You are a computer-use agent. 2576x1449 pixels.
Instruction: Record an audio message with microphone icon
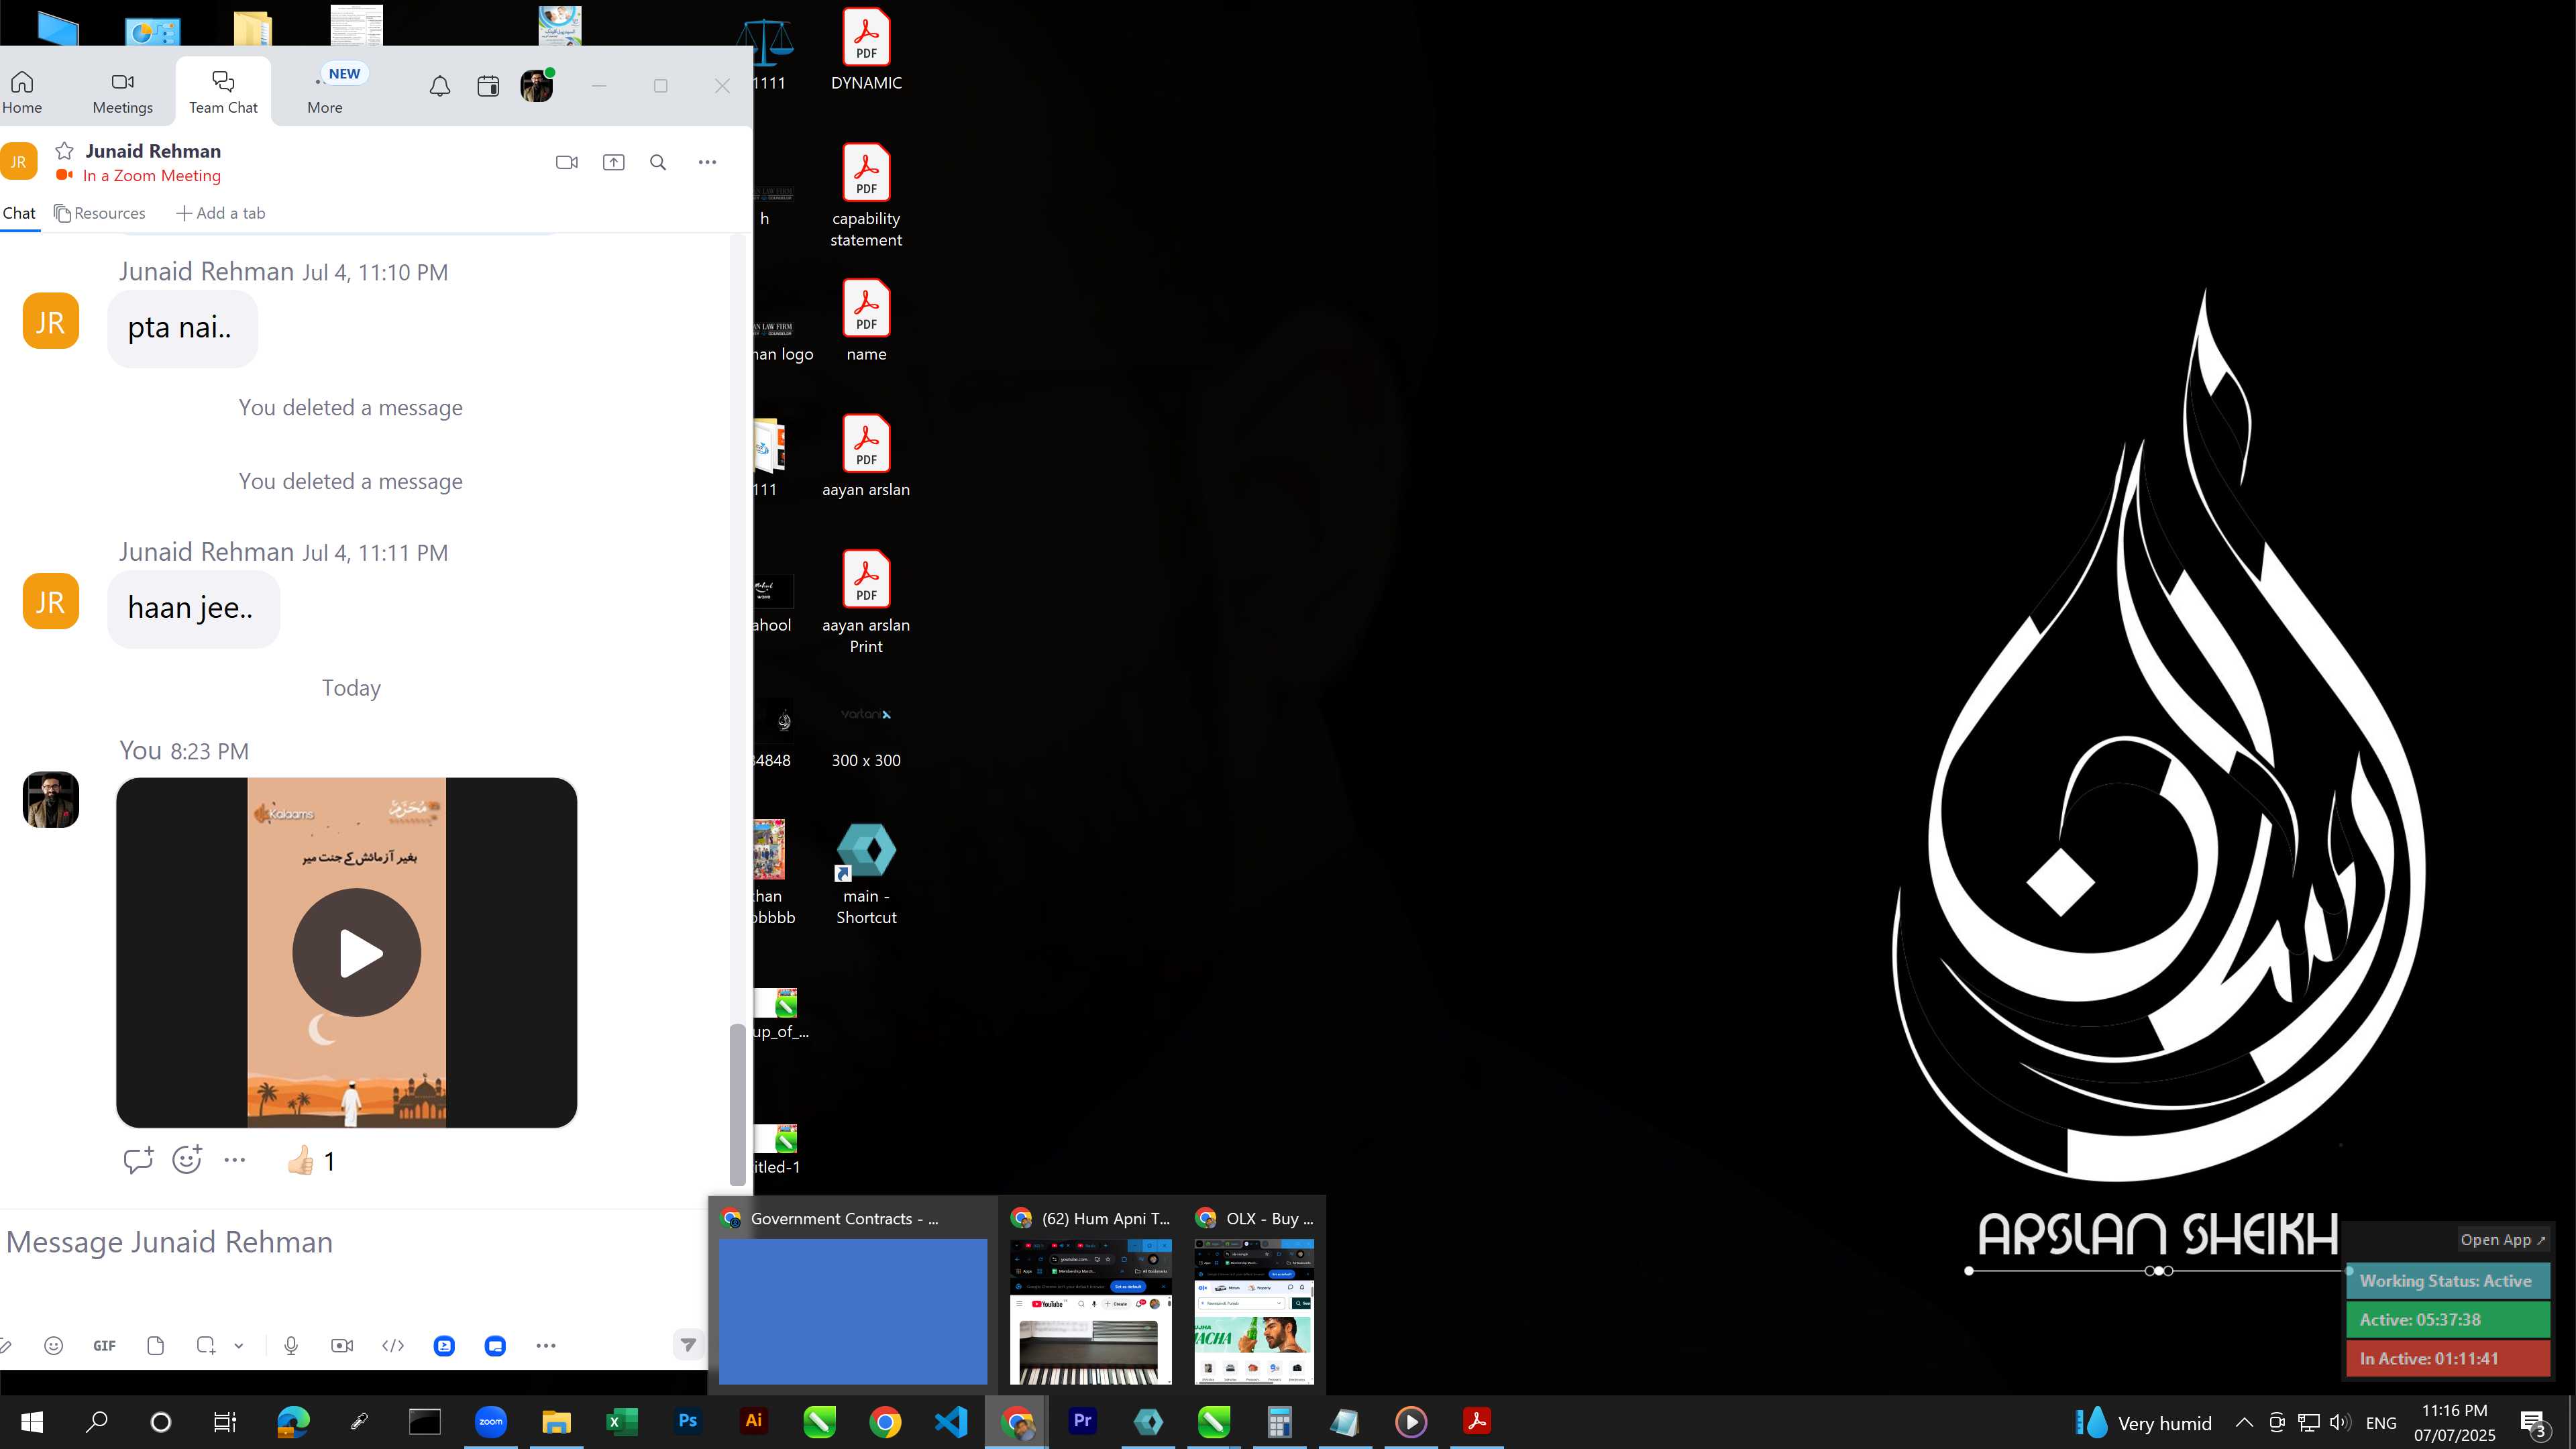tap(291, 1346)
